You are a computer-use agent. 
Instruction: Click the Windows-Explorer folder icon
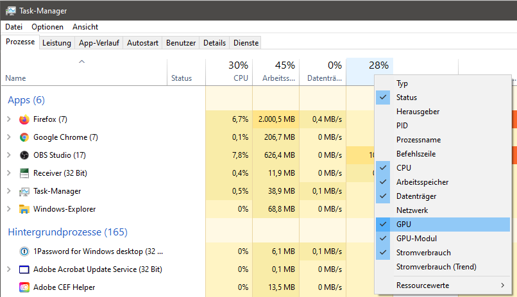click(24, 209)
